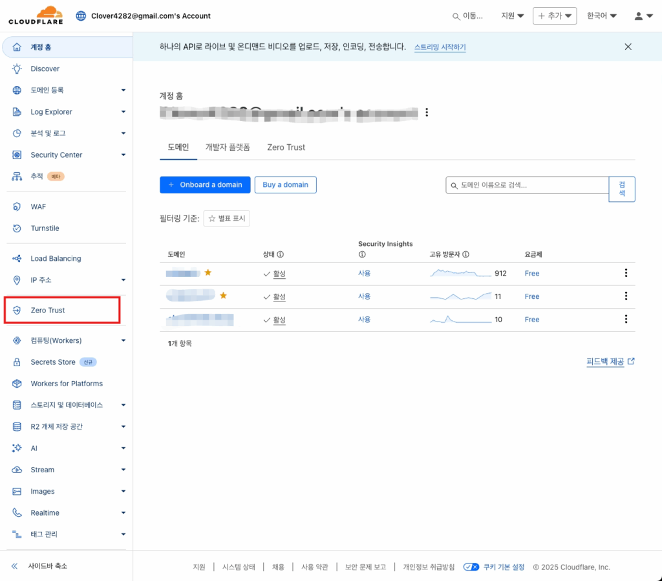Click 시스템 상태 footer link
662x581 pixels.
click(239, 567)
